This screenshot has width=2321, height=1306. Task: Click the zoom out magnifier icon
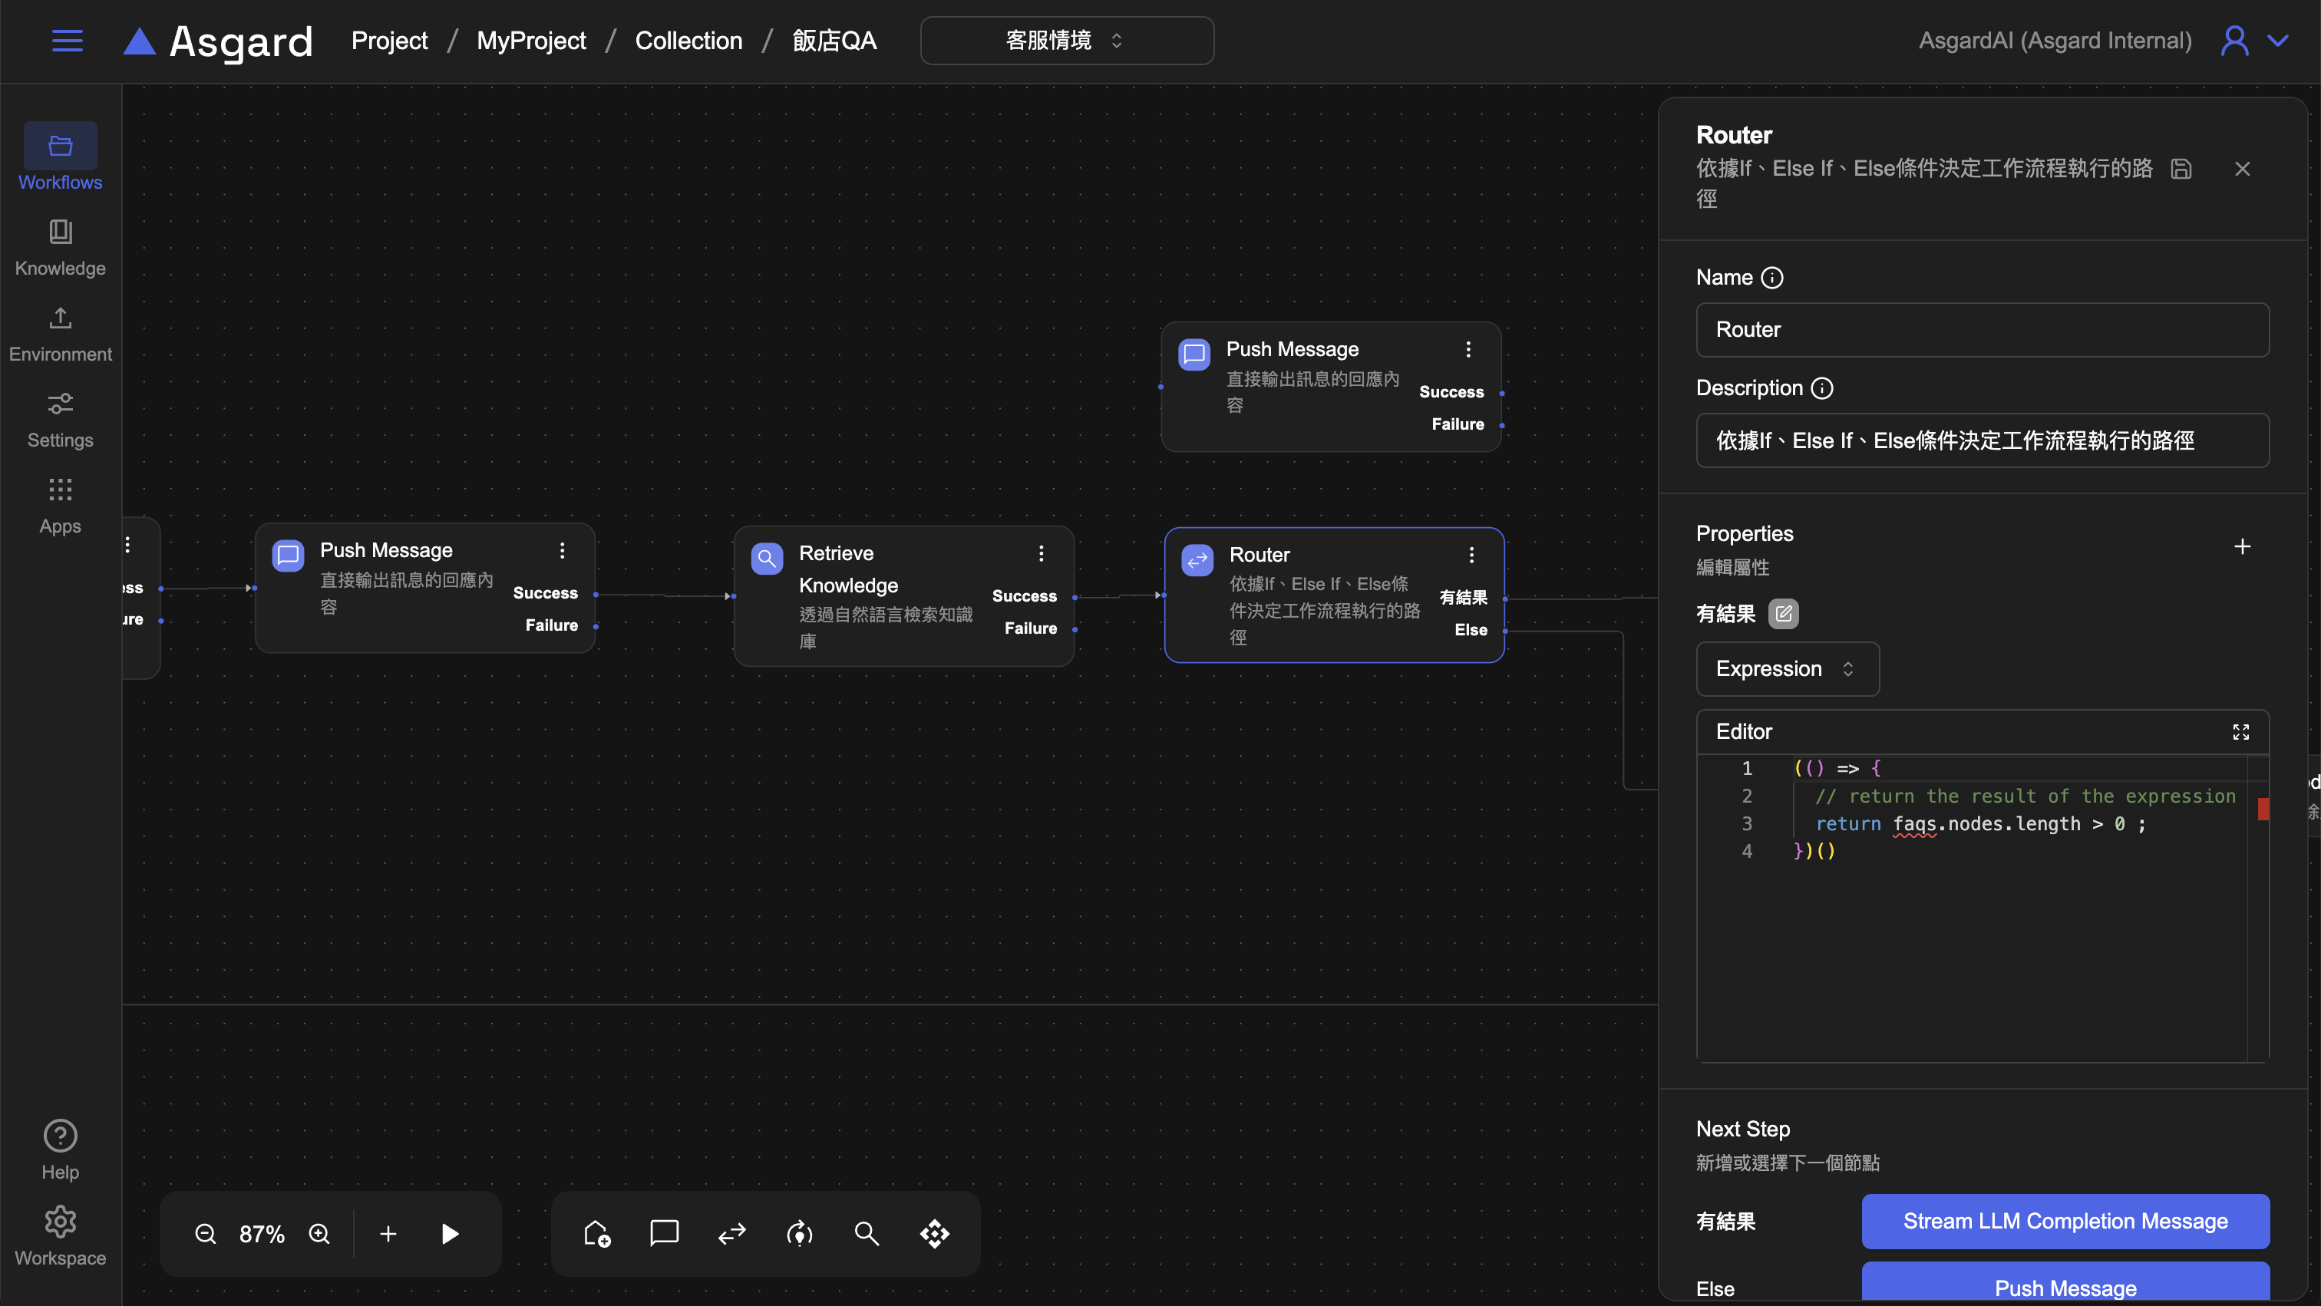pyautogui.click(x=206, y=1233)
